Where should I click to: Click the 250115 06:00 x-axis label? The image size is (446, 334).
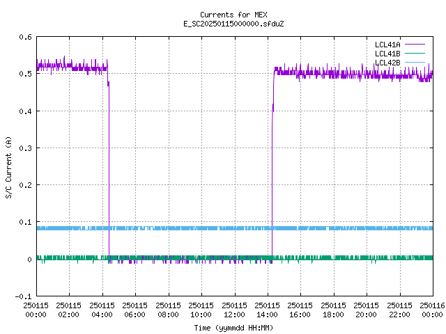pos(134,310)
